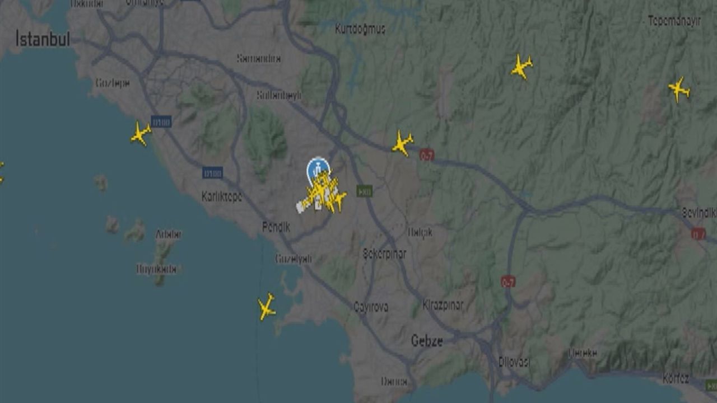Viewport: 717px width, 403px height.
Task: Click the Sultanbeyli map label
Action: [279, 96]
